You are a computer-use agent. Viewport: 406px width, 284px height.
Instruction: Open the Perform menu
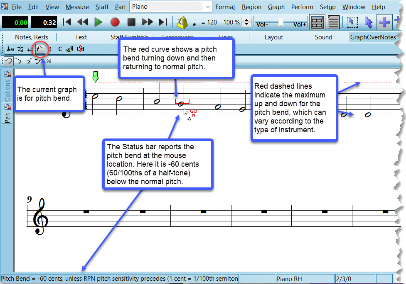[302, 7]
